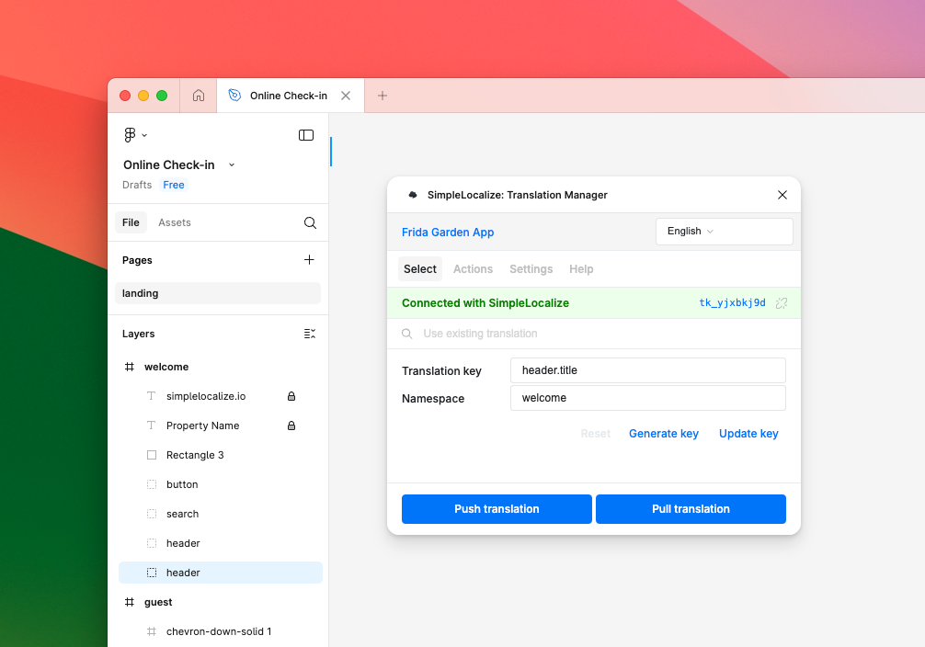925x647 pixels.
Task: Open the Help tab in plugin
Action: 581,269
